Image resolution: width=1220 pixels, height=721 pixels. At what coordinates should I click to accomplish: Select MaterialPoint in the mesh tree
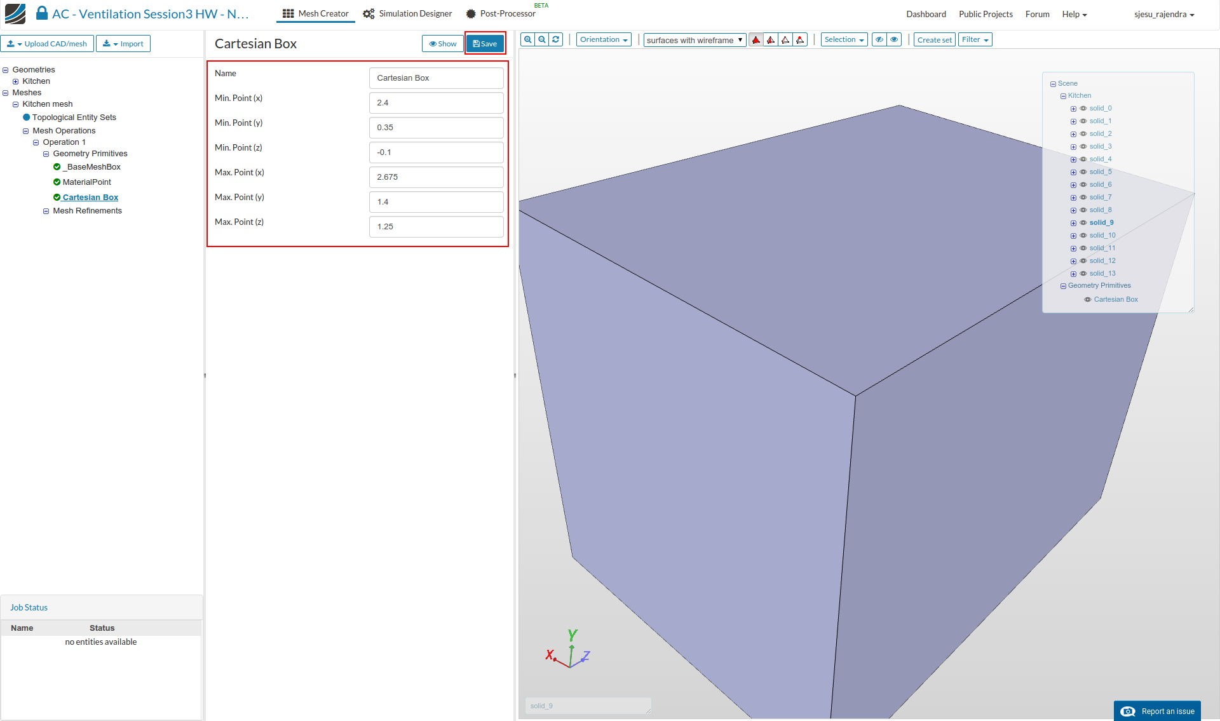pos(86,182)
